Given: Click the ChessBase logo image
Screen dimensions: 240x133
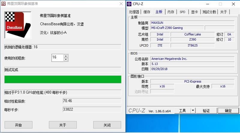Looking at the screenshot, I should (18, 25).
